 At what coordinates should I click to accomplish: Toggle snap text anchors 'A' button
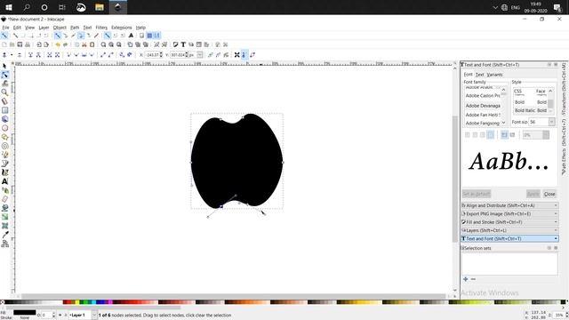131,36
